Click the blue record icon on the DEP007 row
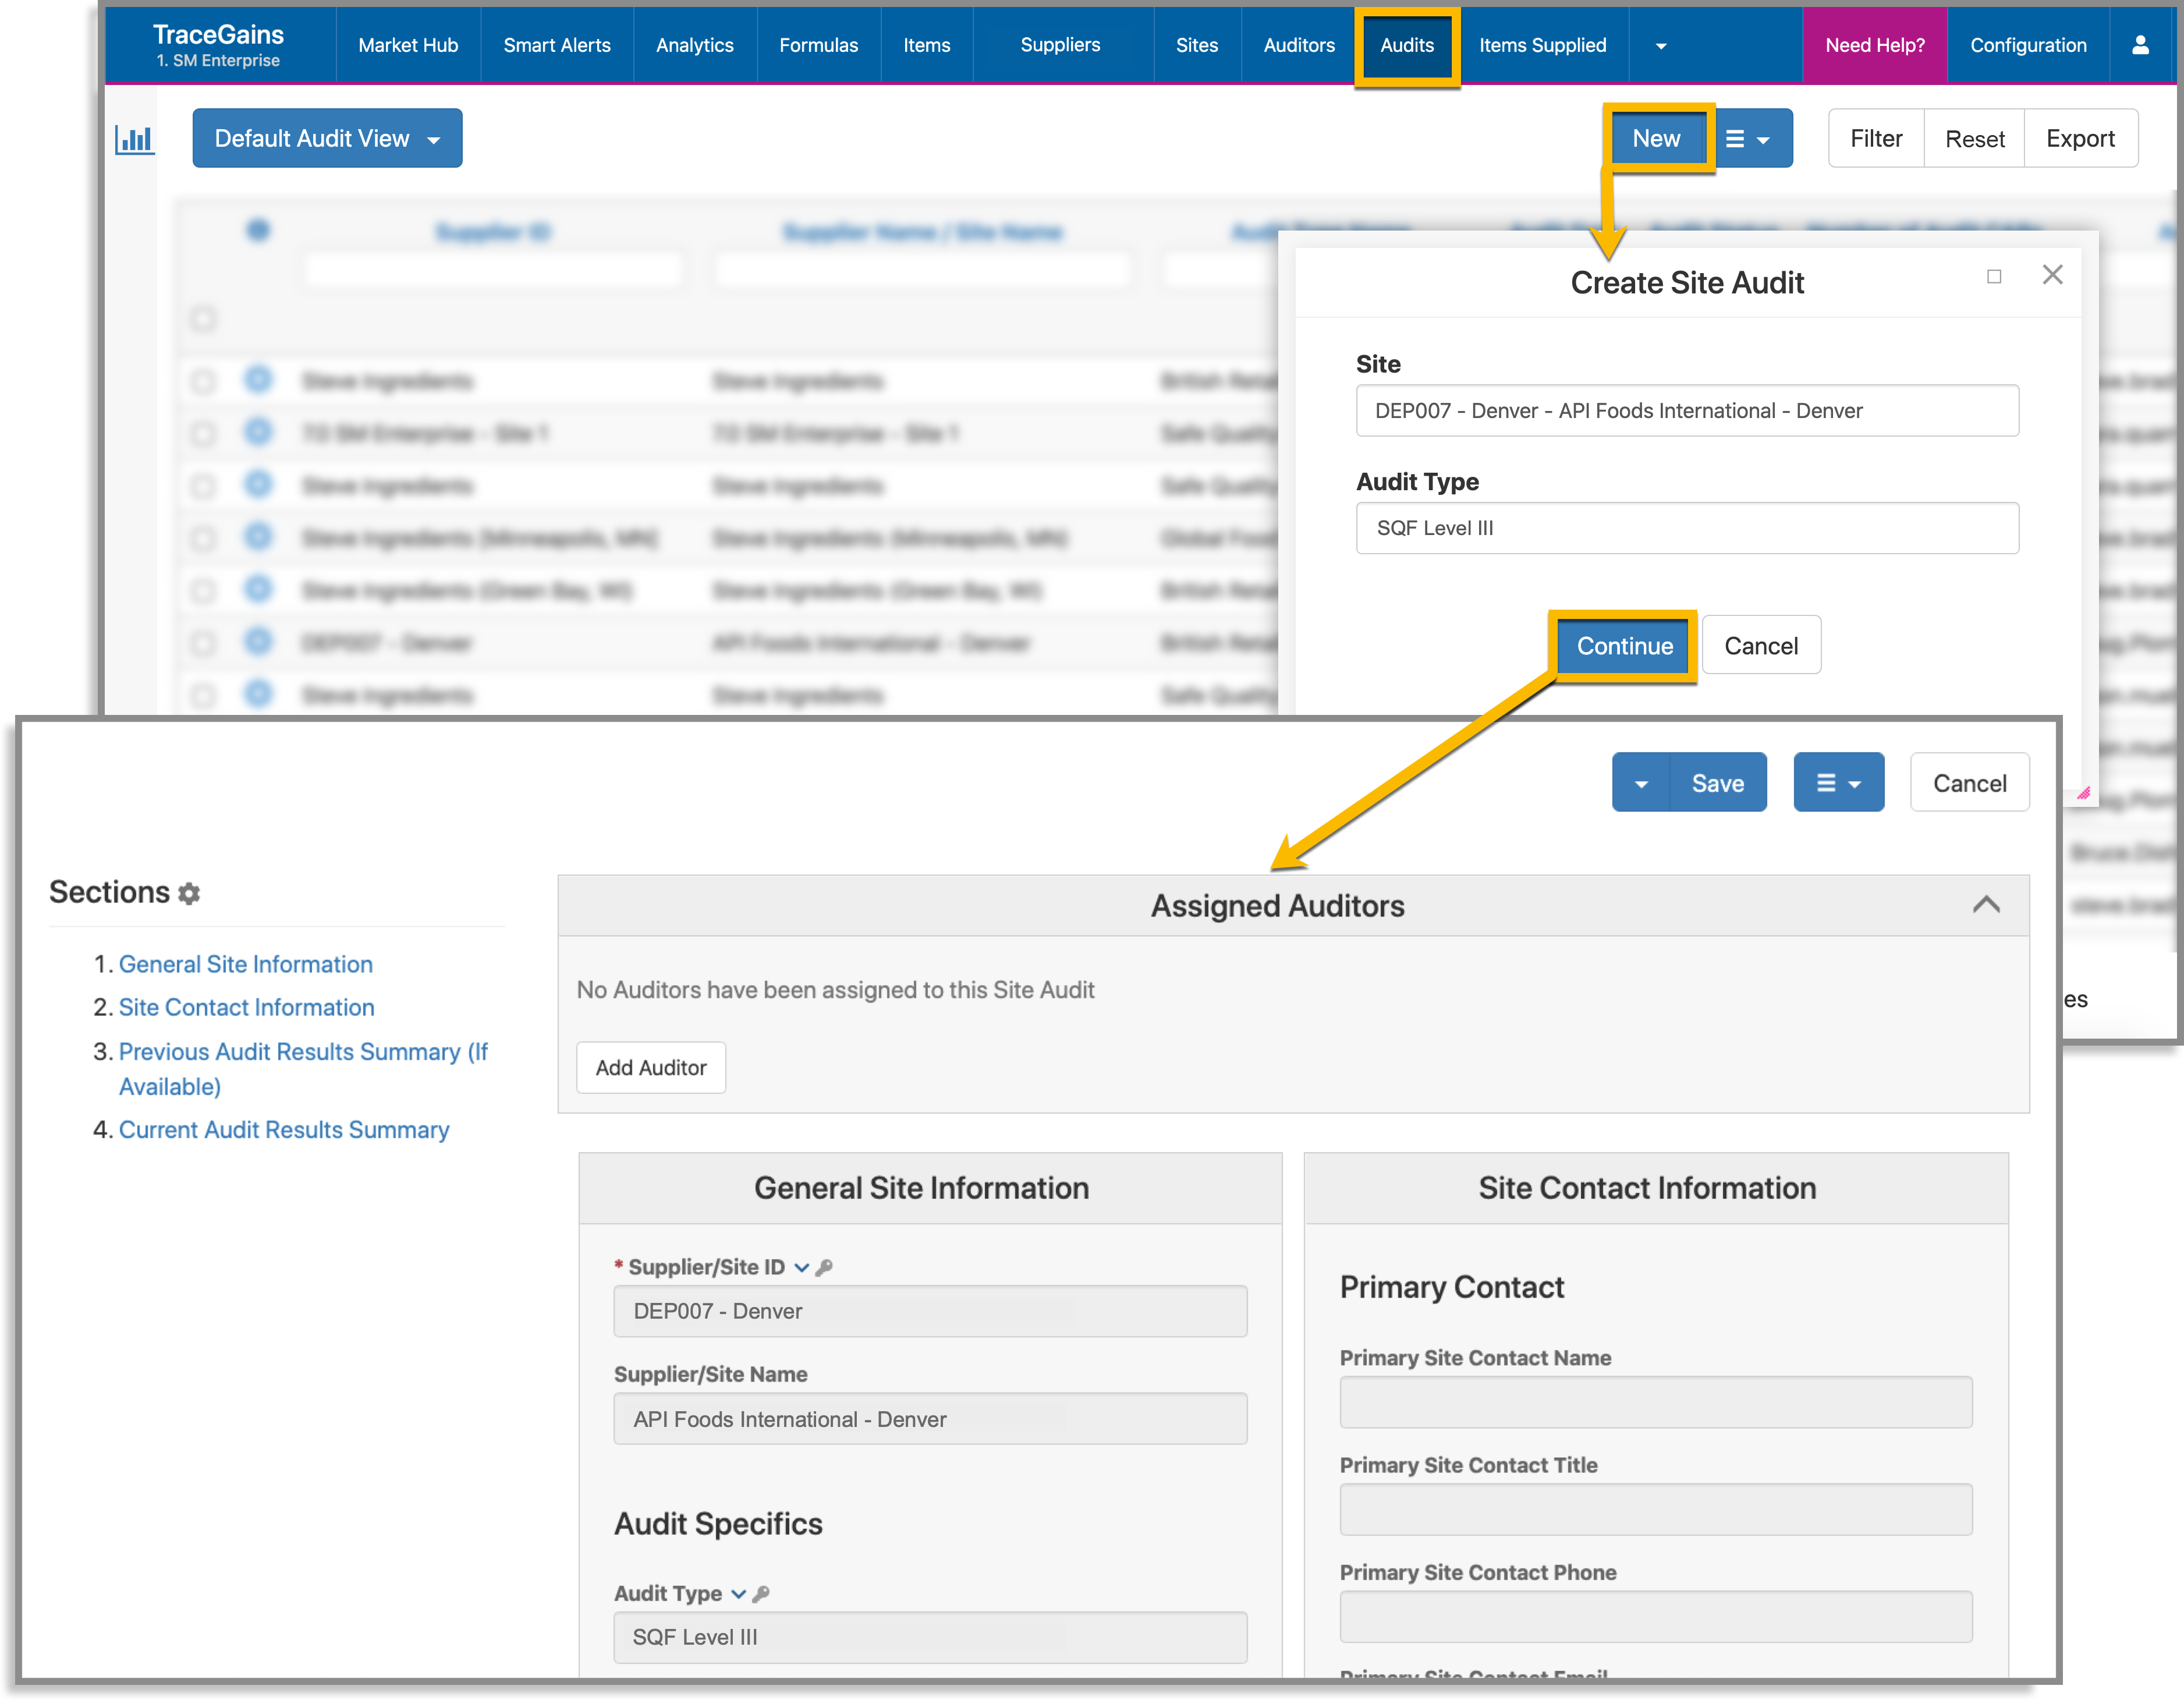The height and width of the screenshot is (1700, 2184). click(x=259, y=642)
